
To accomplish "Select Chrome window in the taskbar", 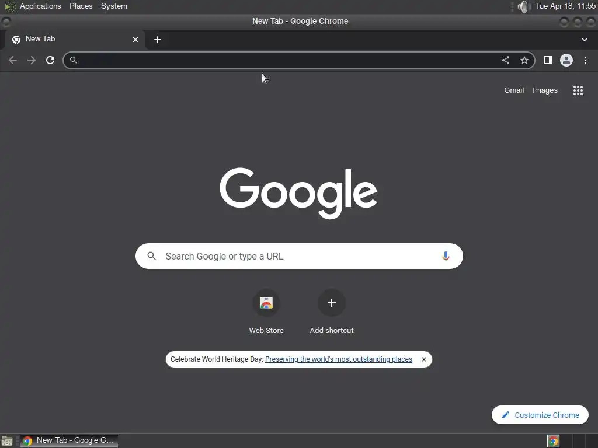I will [x=69, y=441].
